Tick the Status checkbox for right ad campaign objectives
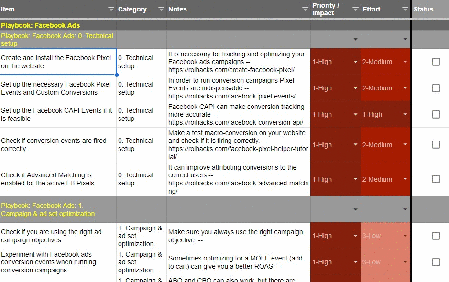The height and width of the screenshot is (282, 449). (x=436, y=236)
